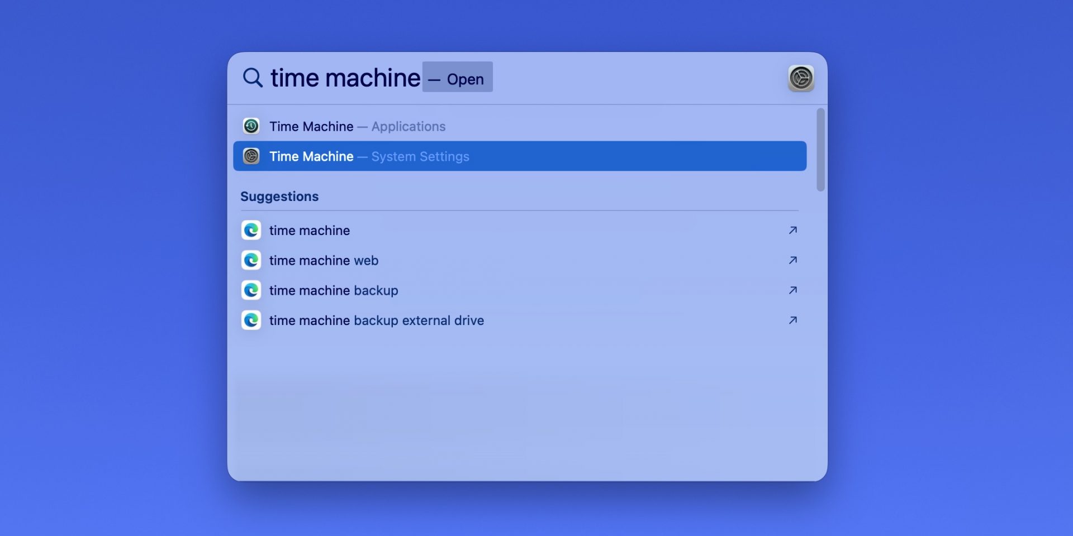Click the Edge icon beside 'time machine backup external drive'
Viewport: 1073px width, 536px height.
tap(251, 320)
